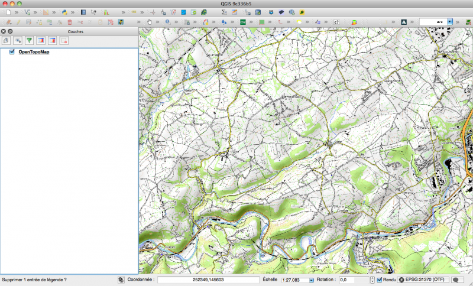Click the CSV delimited text layer icon

pyautogui.click(x=243, y=22)
